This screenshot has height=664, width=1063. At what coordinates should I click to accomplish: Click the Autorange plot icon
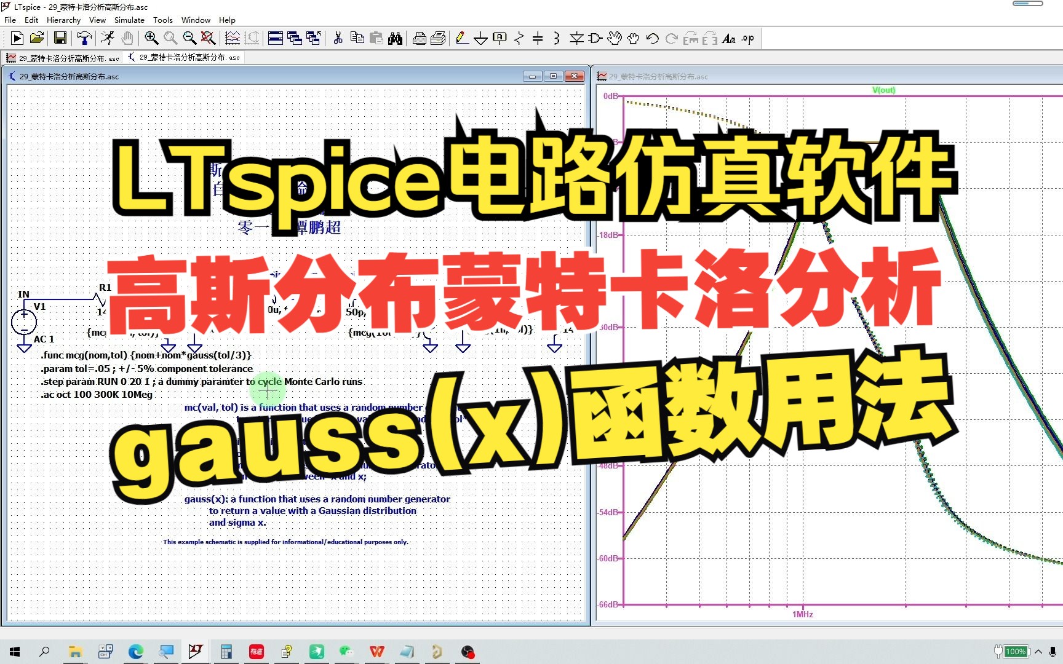[x=233, y=38]
